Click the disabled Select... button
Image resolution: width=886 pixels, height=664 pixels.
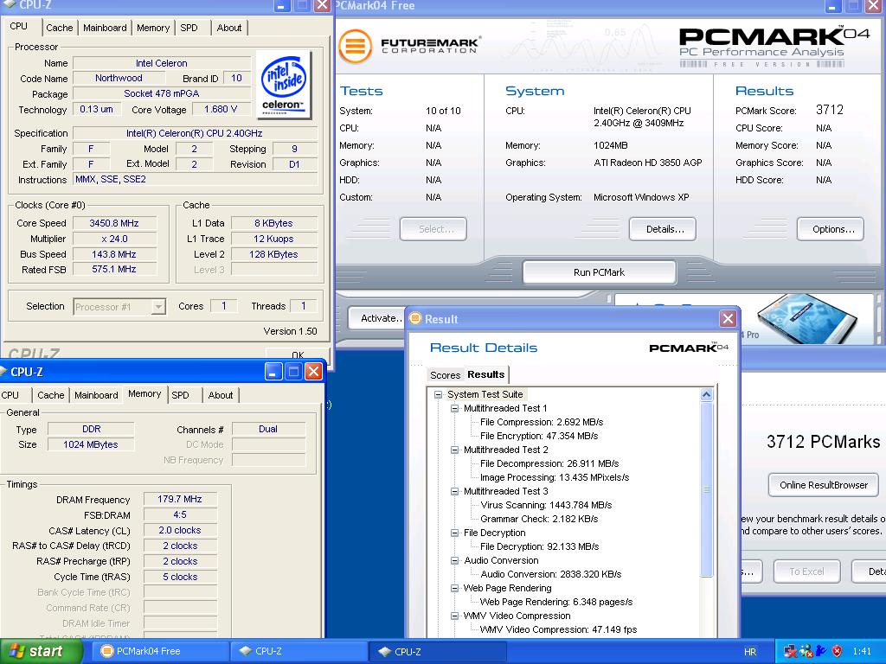click(x=433, y=228)
